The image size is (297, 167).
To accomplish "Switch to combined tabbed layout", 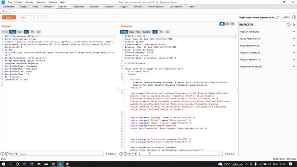I will (232, 24).
